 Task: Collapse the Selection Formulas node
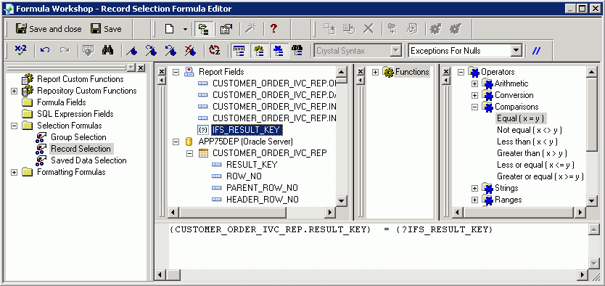pos(15,126)
